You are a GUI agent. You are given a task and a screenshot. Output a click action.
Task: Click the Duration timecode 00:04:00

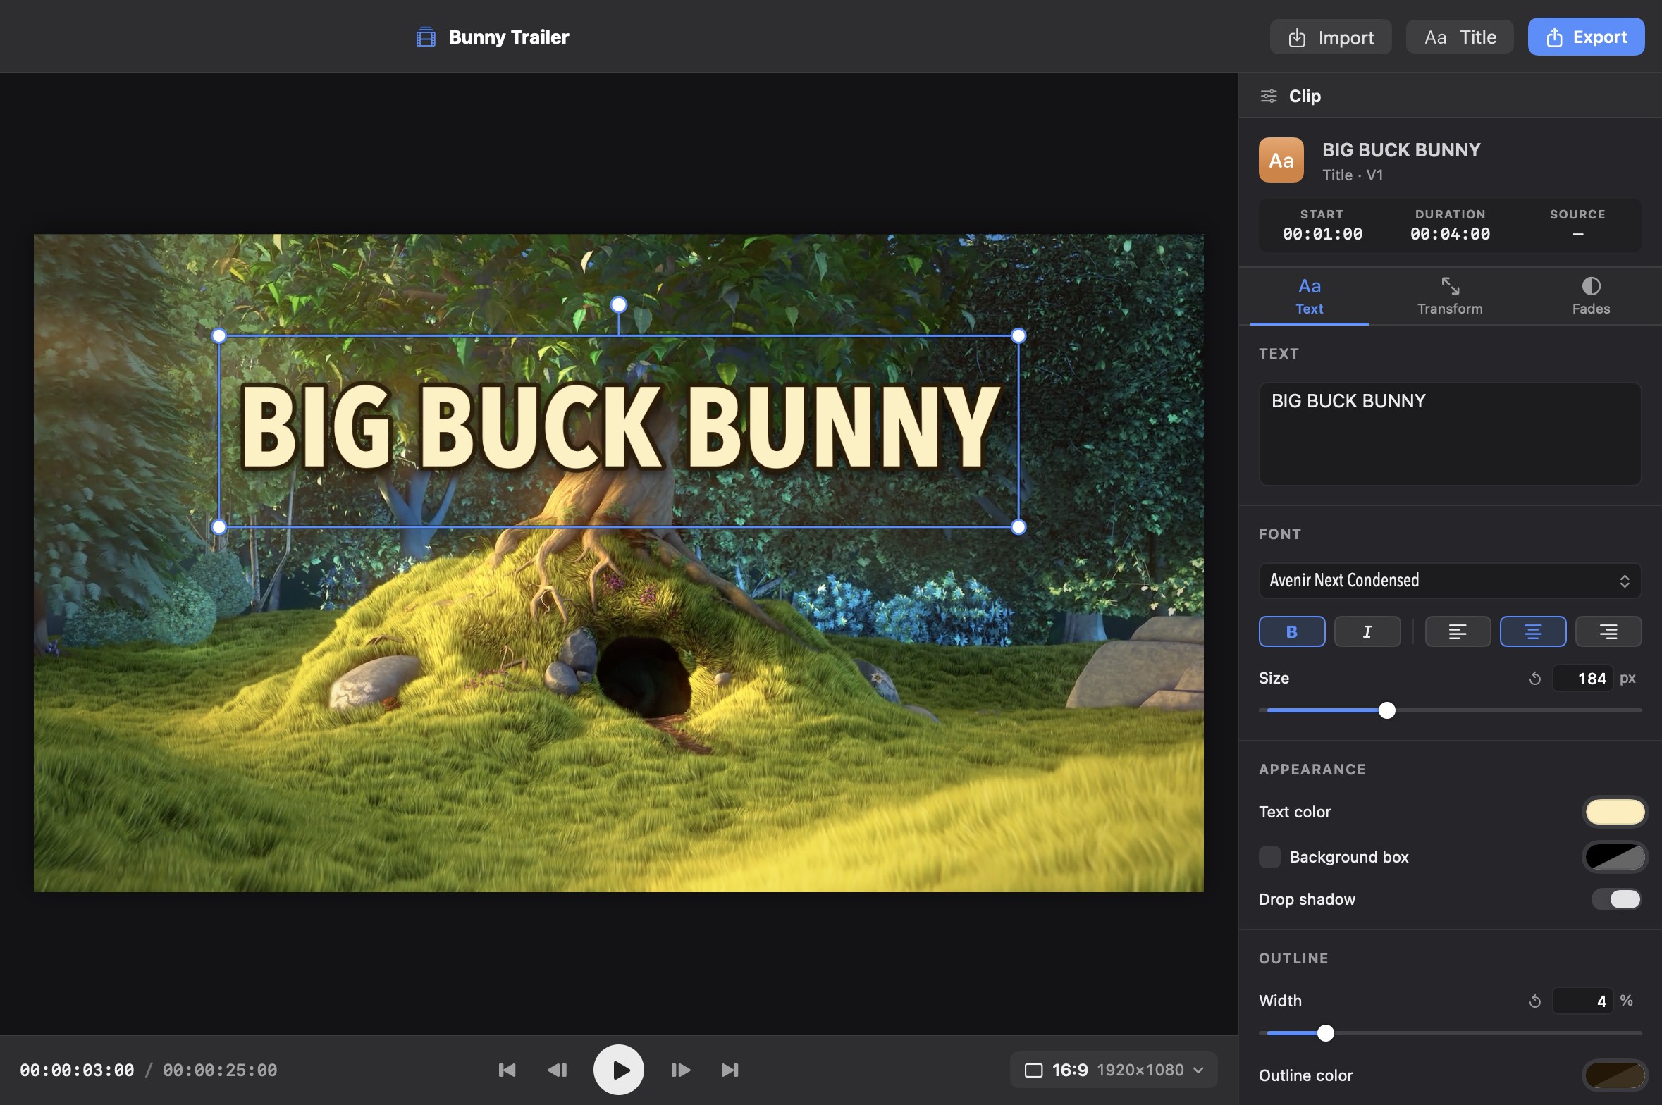[x=1450, y=234]
